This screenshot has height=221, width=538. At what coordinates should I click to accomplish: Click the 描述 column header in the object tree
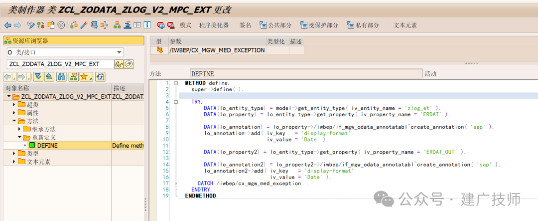(128, 88)
